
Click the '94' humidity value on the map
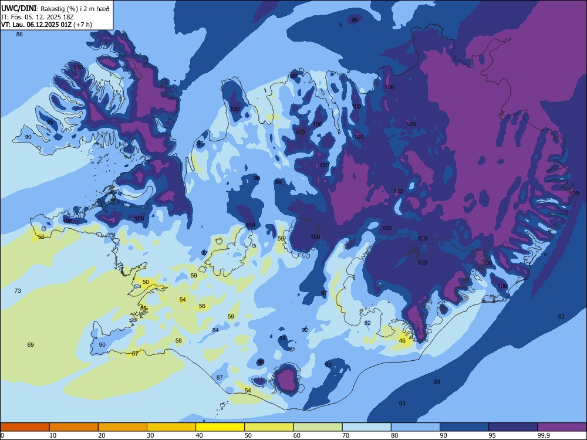pyautogui.click(x=282, y=339)
